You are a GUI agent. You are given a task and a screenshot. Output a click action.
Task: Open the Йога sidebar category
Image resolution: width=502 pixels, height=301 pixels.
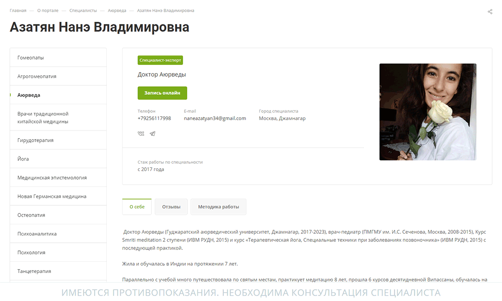(x=58, y=159)
